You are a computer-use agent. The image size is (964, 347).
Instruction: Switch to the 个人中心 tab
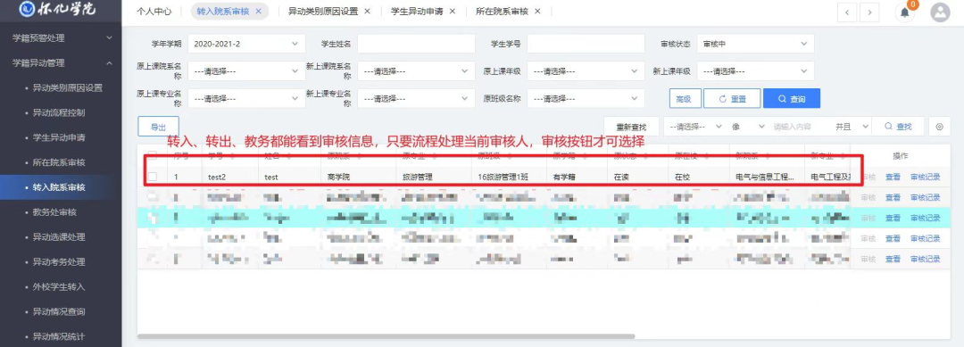click(154, 12)
